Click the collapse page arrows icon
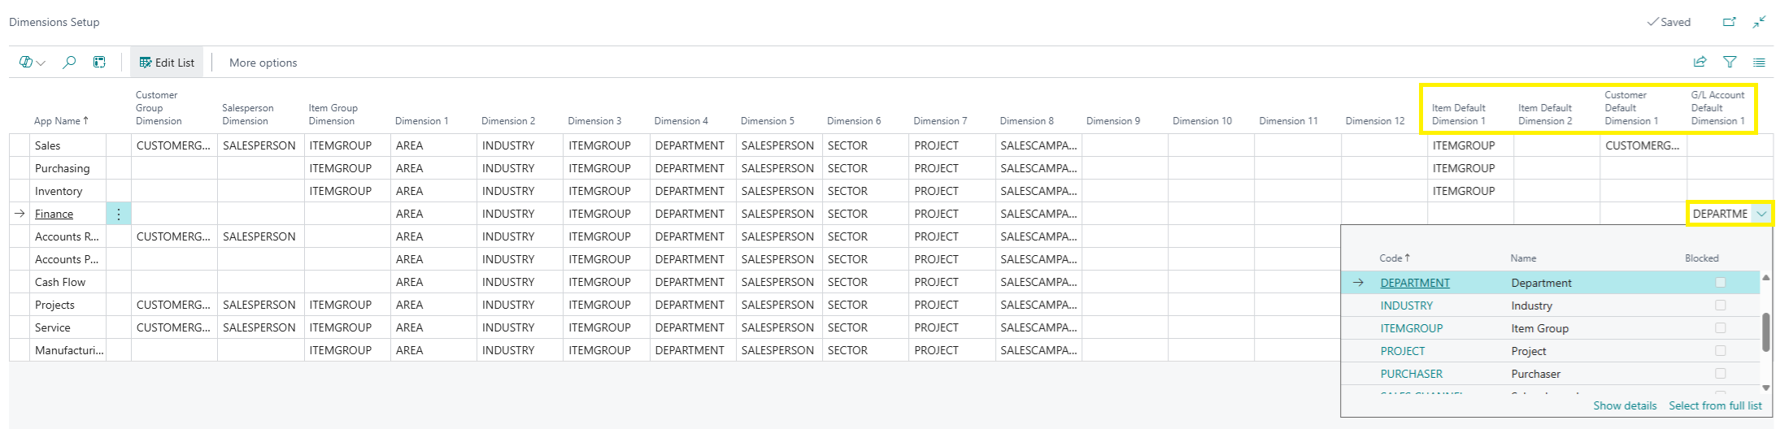Screen dimensions: 1789x429 tap(1759, 22)
